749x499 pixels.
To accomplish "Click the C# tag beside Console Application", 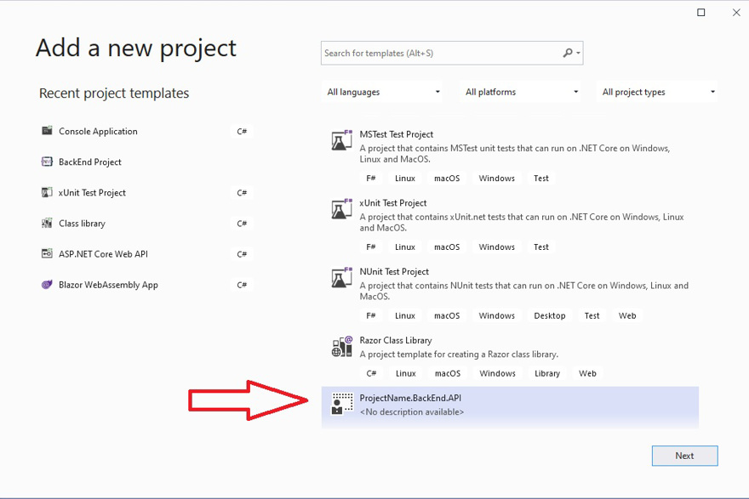I will 242,131.
